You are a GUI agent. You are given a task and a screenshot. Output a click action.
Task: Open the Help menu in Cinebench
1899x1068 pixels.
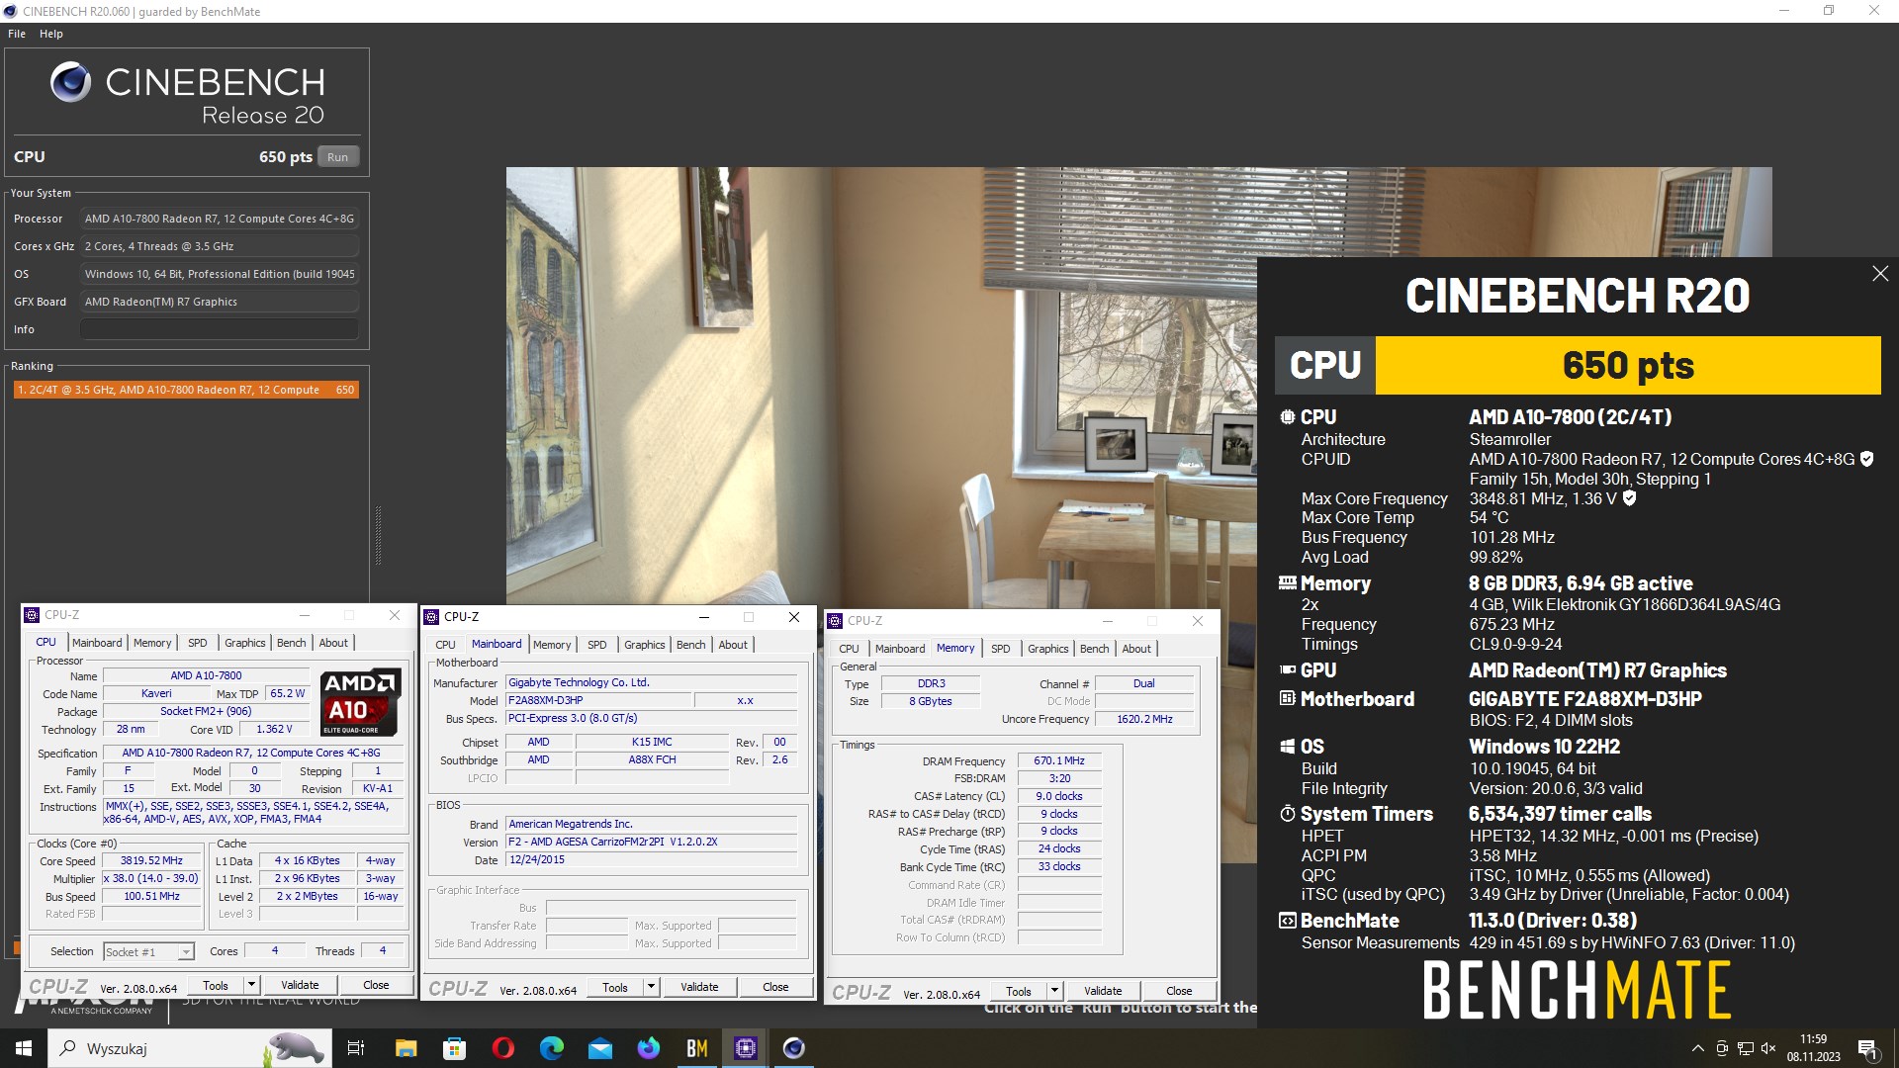pos(51,34)
